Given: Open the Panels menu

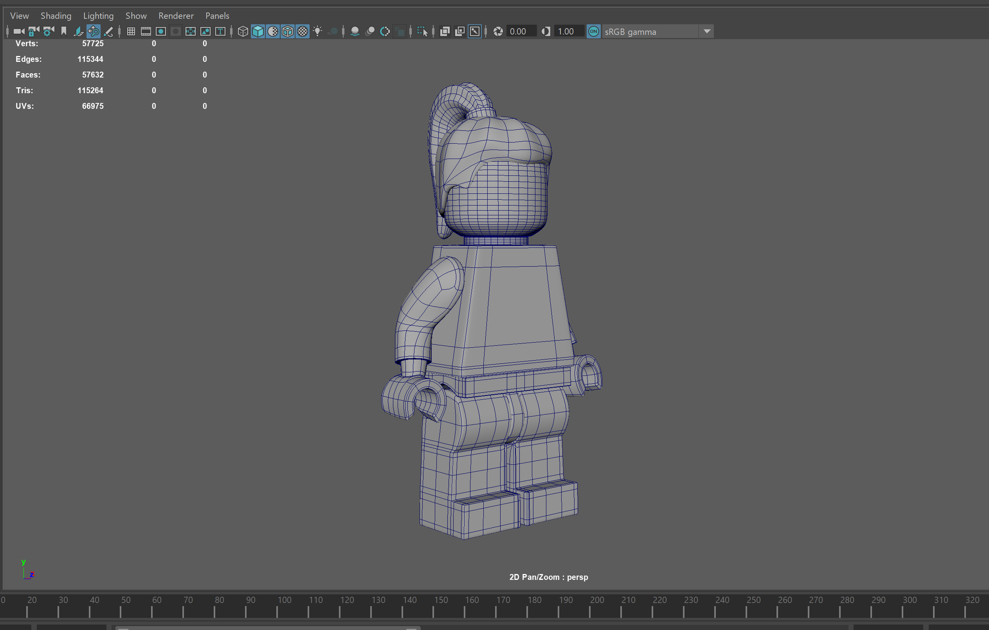Looking at the screenshot, I should click(217, 16).
